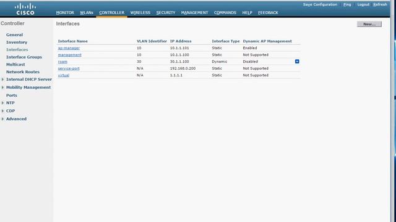The width and height of the screenshot is (396, 222).
Task: Click IP address 192.168.0.200
Action: (x=183, y=68)
